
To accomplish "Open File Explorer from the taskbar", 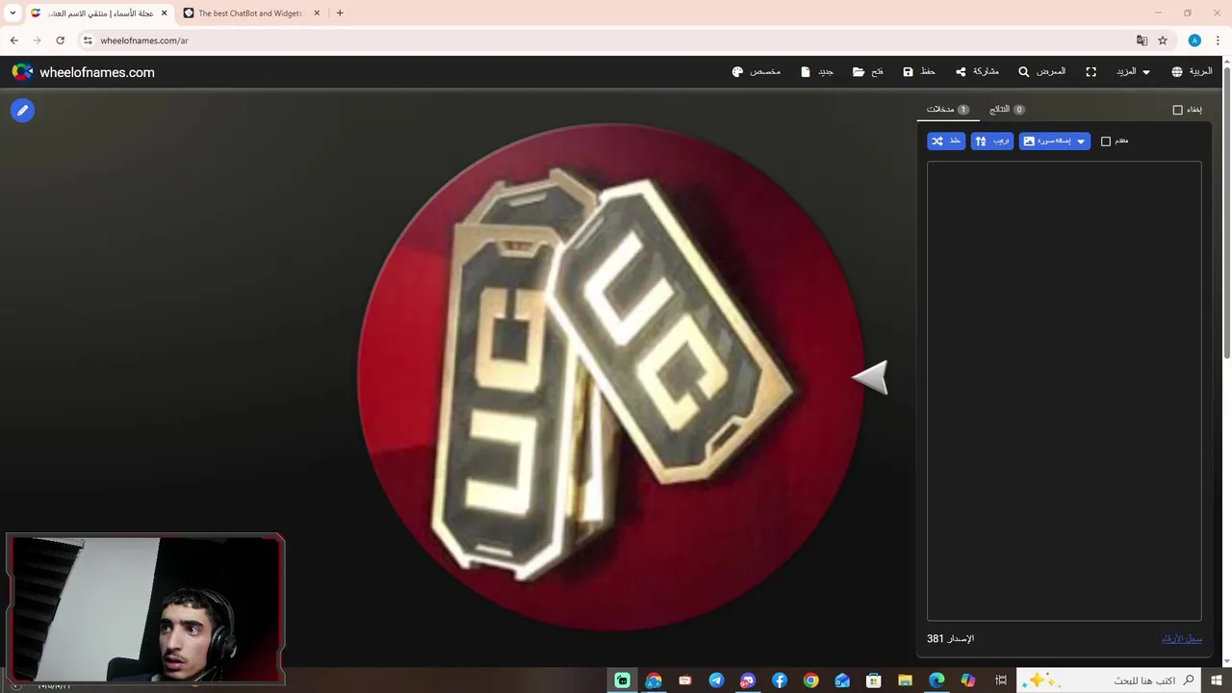I will click(905, 680).
